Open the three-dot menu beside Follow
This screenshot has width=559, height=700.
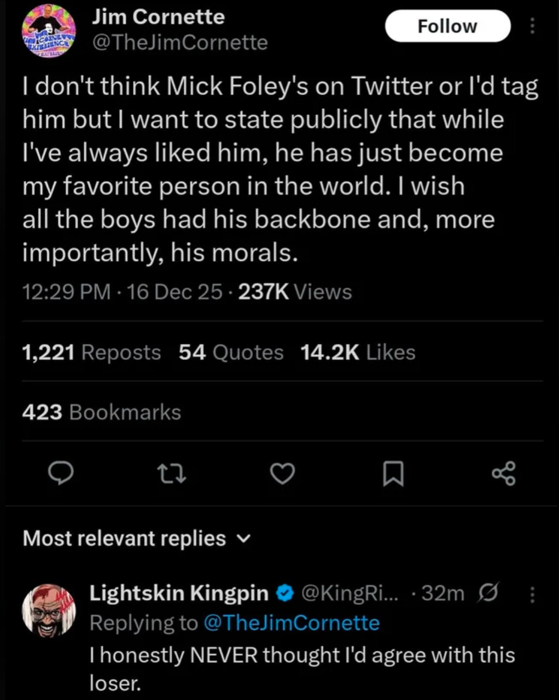(532, 26)
